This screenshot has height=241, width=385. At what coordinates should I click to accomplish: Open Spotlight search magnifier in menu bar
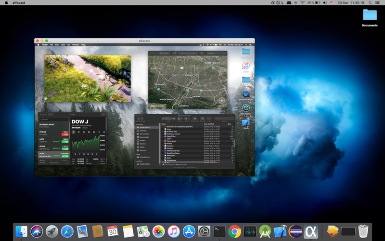coord(369,3)
